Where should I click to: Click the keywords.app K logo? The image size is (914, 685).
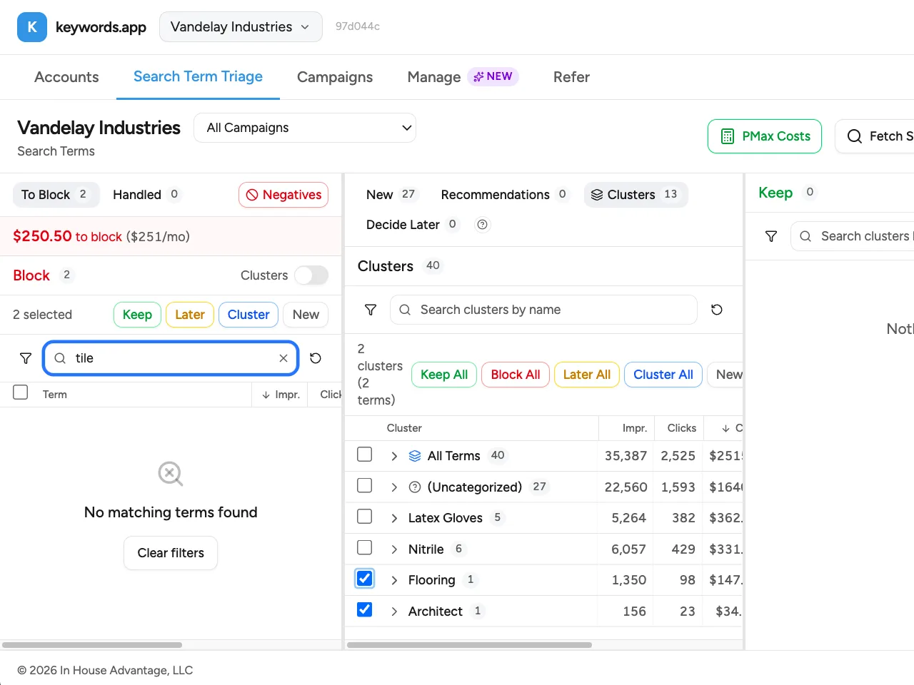point(32,27)
